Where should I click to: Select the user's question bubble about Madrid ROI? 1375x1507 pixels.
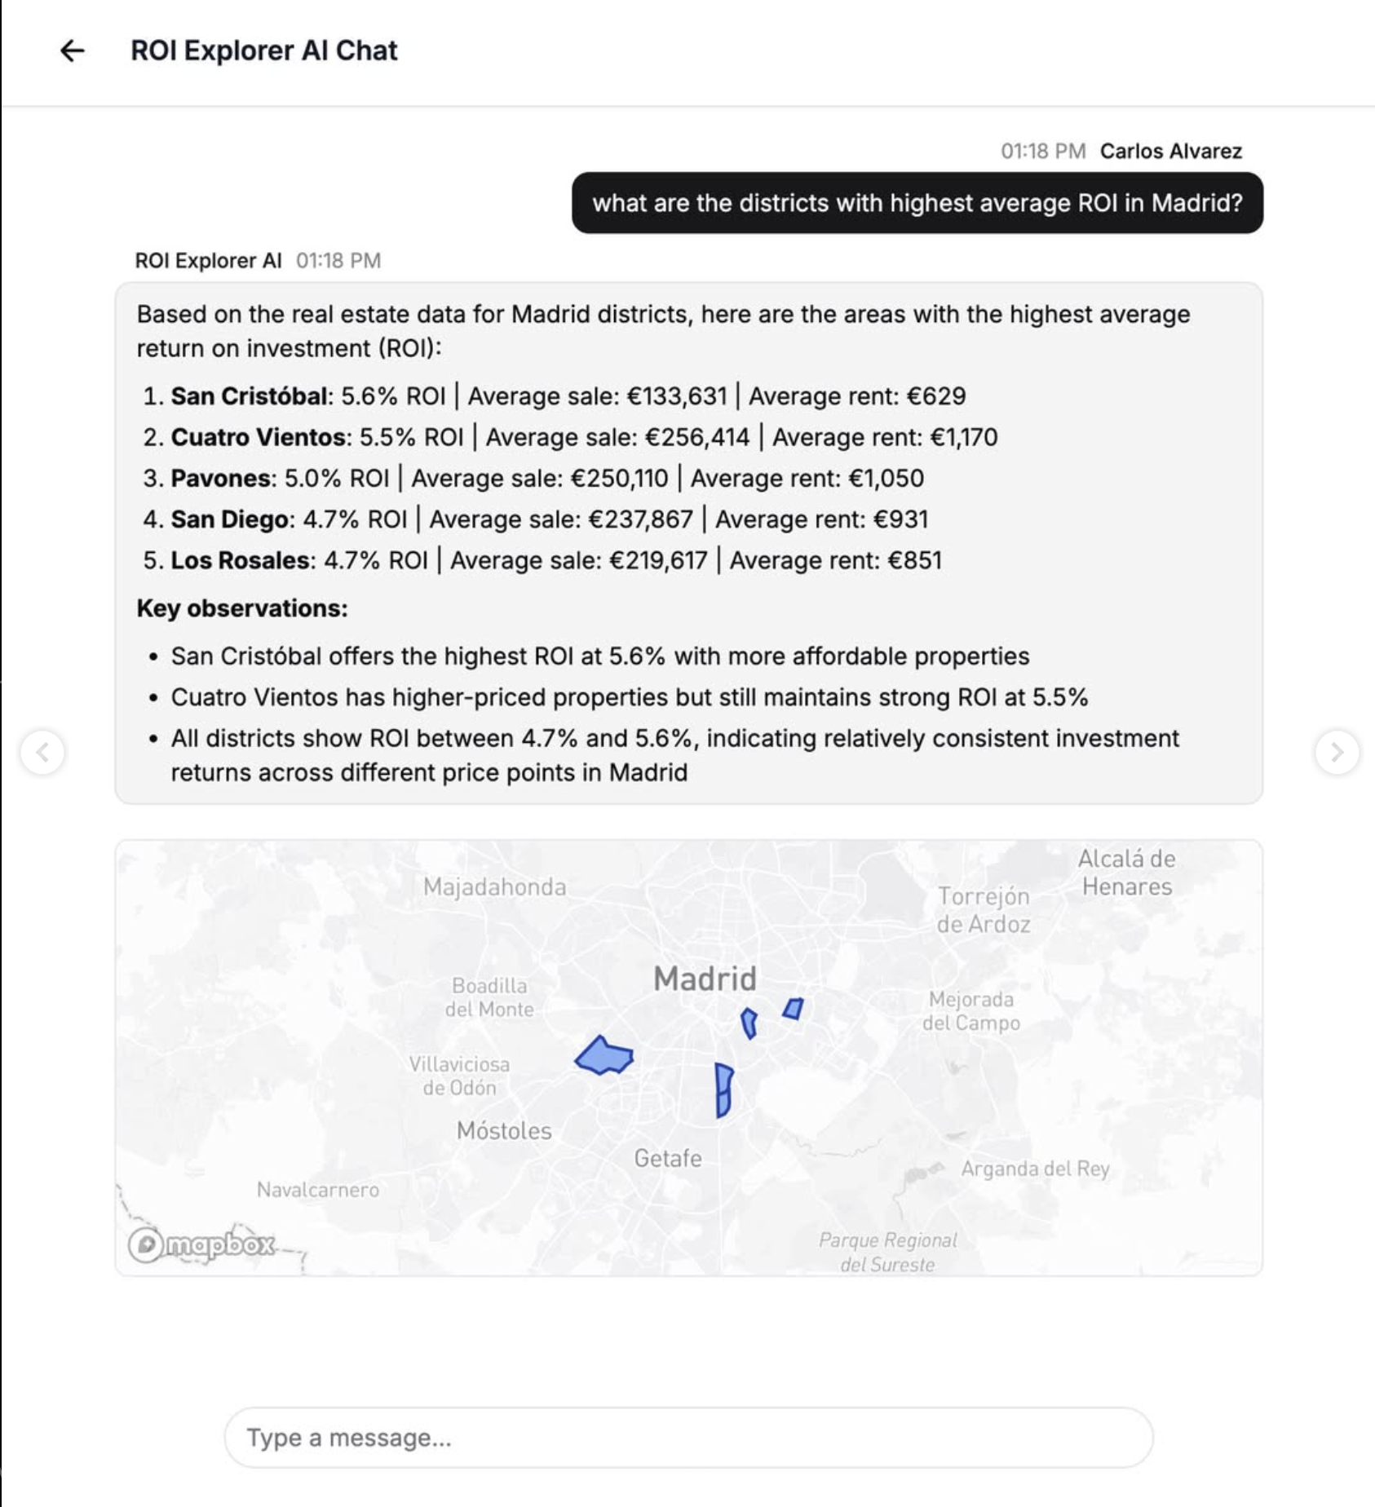918,203
